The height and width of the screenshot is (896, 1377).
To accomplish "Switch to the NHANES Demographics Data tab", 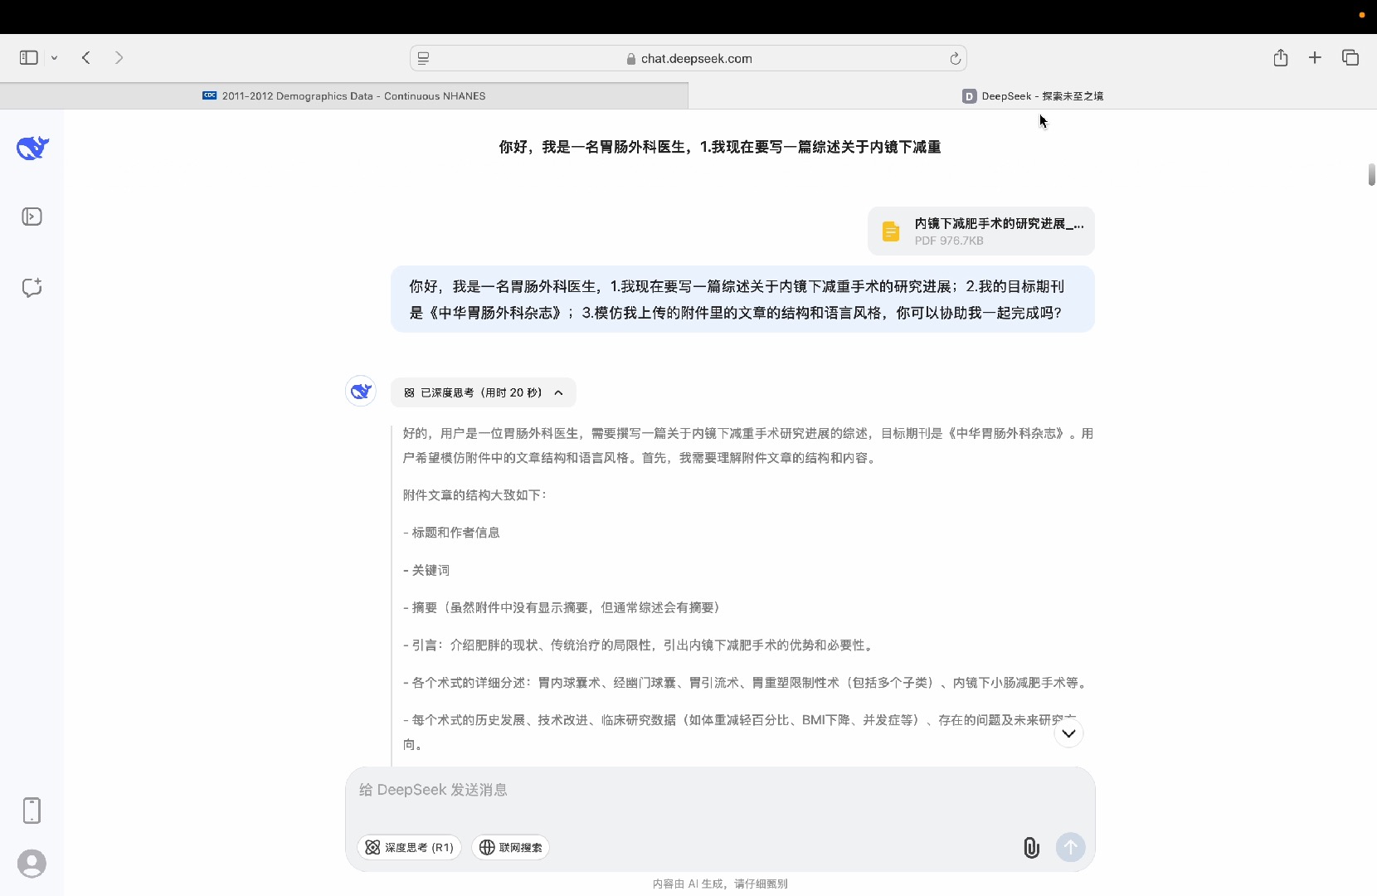I will [x=344, y=95].
